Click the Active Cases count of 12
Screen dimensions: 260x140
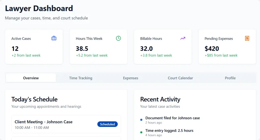click(x=15, y=49)
